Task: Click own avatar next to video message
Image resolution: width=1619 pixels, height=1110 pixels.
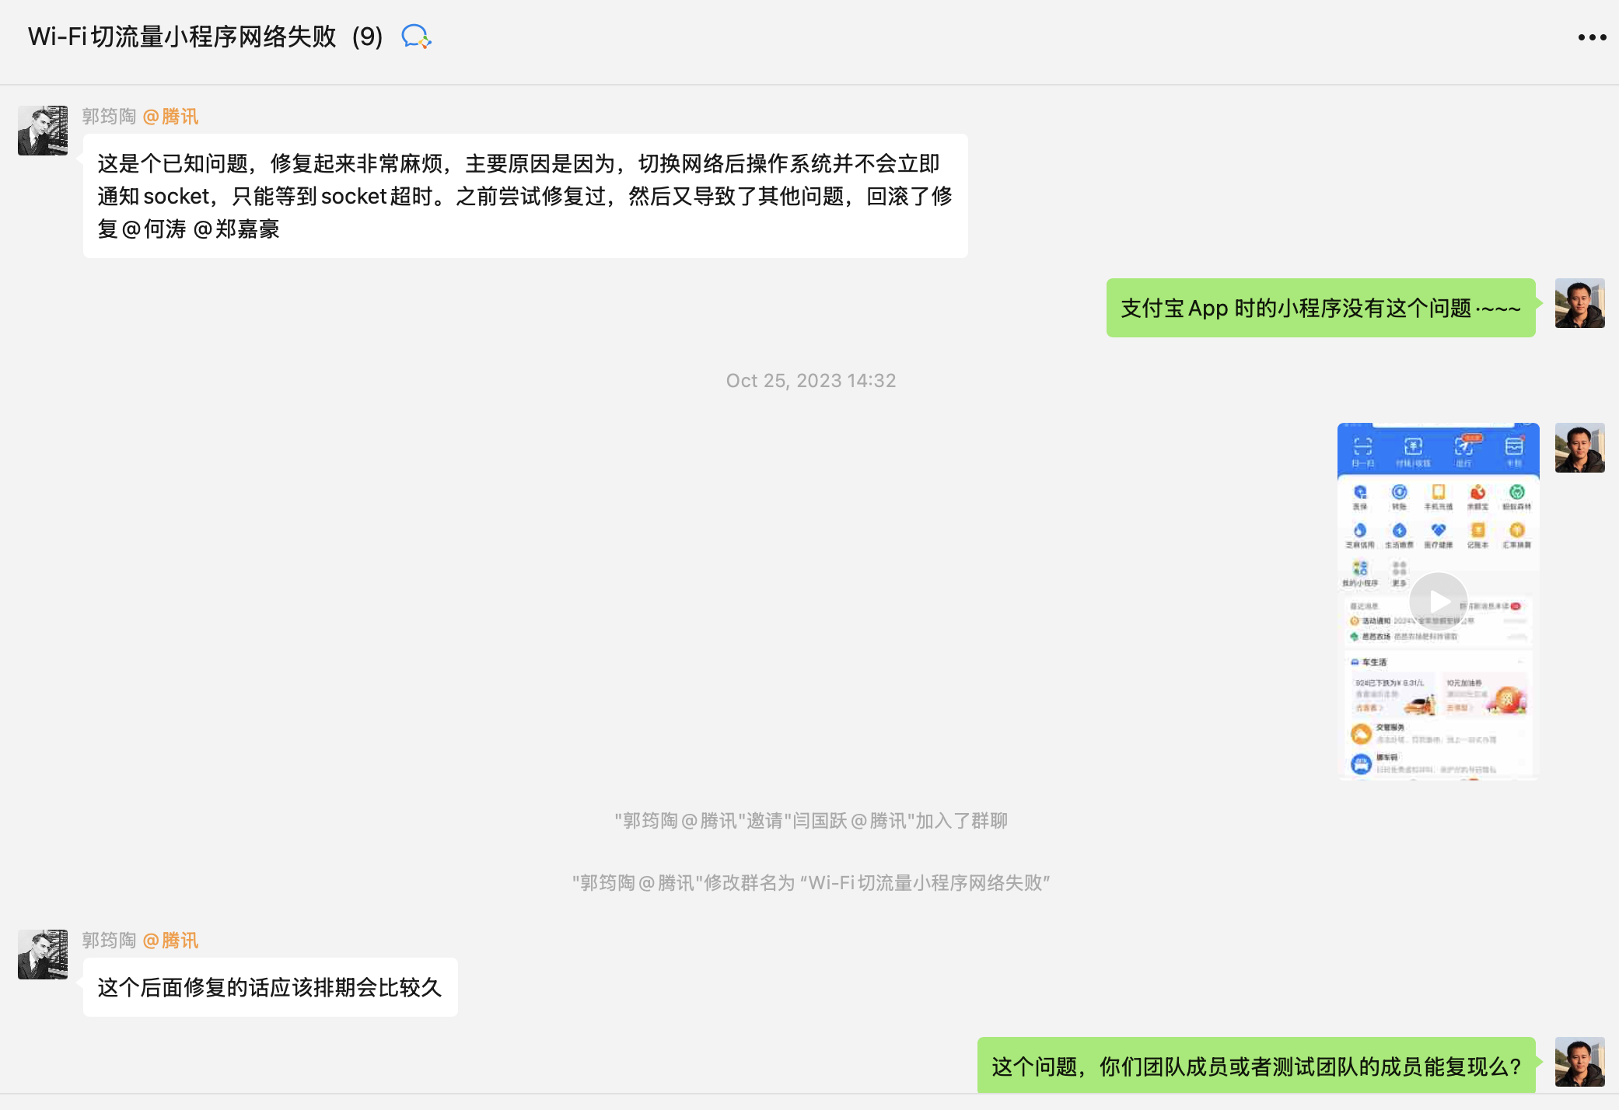Action: [x=1579, y=448]
